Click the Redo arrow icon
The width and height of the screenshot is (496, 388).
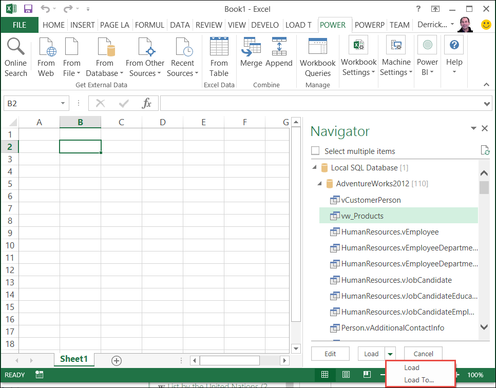[x=68, y=9]
